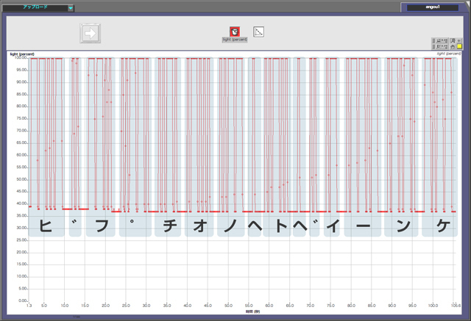Select the hand pan tool
The height and width of the screenshot is (321, 471).
pyautogui.click(x=453, y=46)
